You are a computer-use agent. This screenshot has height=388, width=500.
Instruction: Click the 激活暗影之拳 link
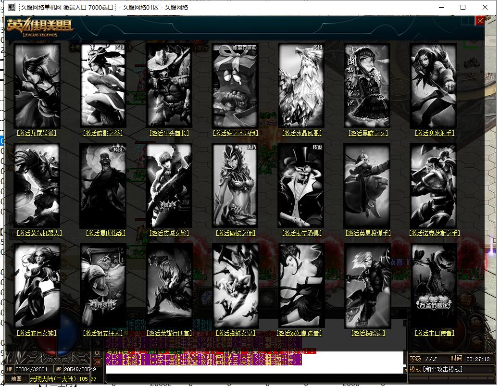pos(103,133)
